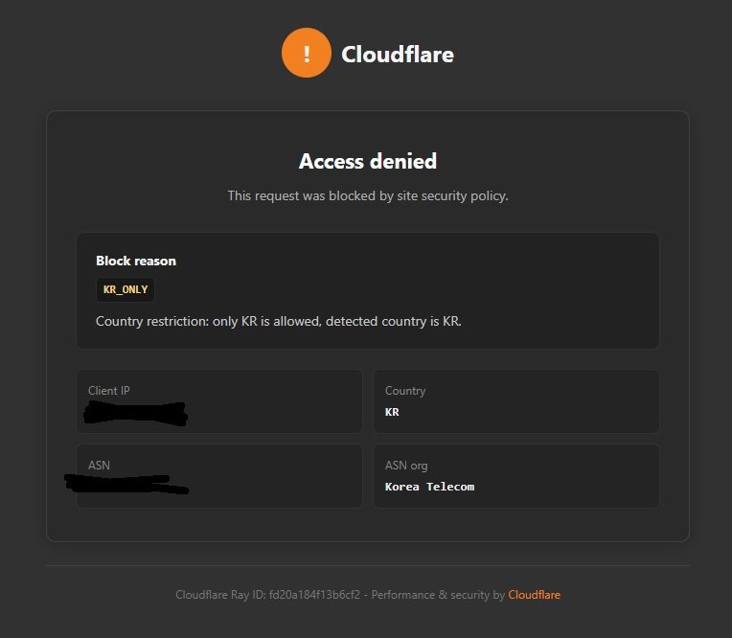Select the KR_ONLY block reason badge
The height and width of the screenshot is (638, 732).
126,289
